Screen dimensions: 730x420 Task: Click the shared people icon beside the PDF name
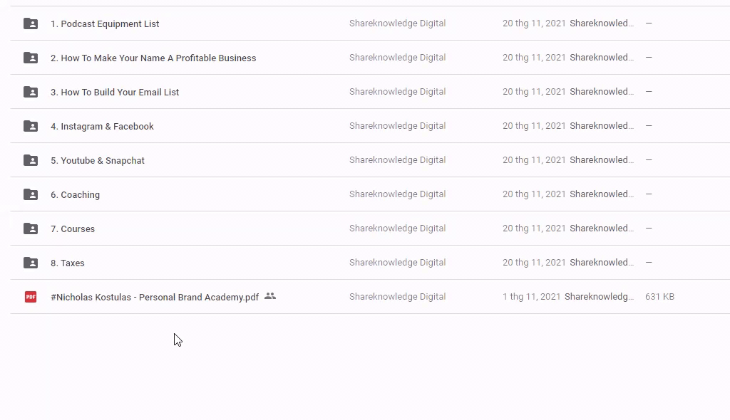269,296
